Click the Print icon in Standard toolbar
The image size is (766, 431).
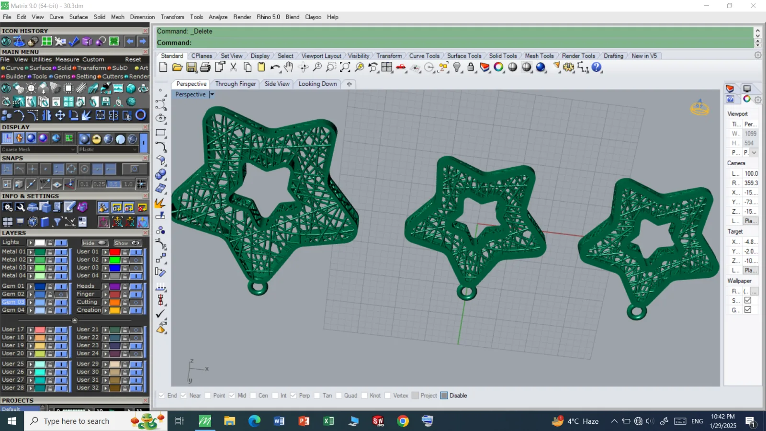coord(205,68)
